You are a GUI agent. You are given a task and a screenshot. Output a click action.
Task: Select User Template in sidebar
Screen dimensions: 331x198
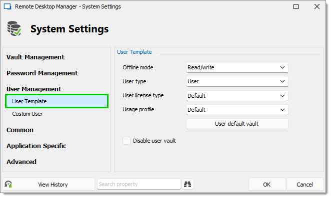coord(57,101)
